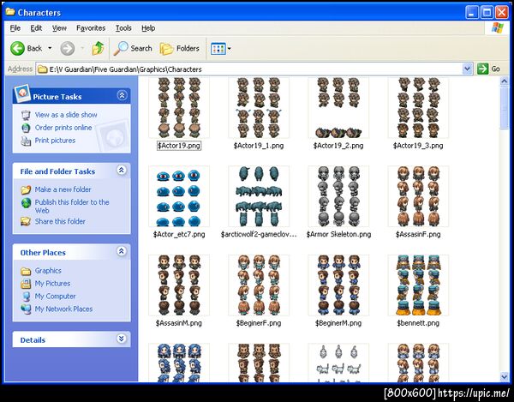Click the slide show icon in Picture Tasks

[x=26, y=115]
